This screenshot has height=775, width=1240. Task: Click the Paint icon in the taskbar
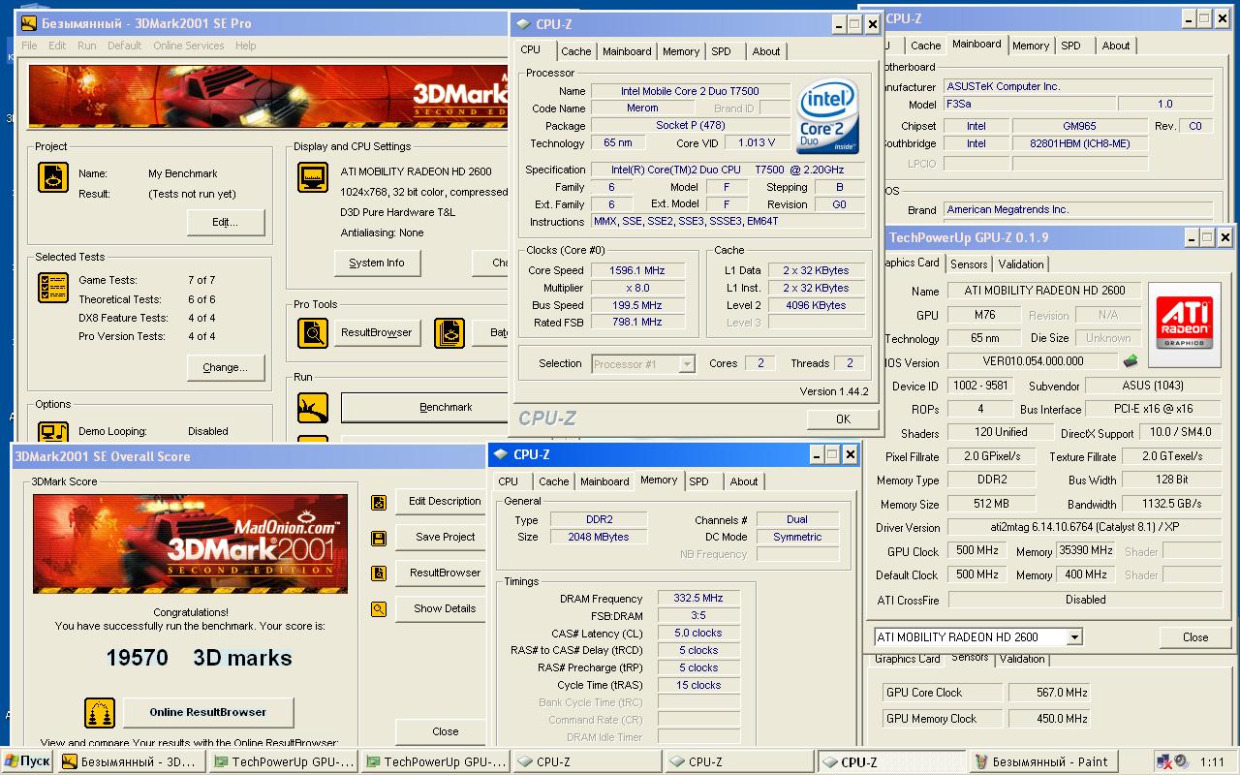(x=980, y=762)
